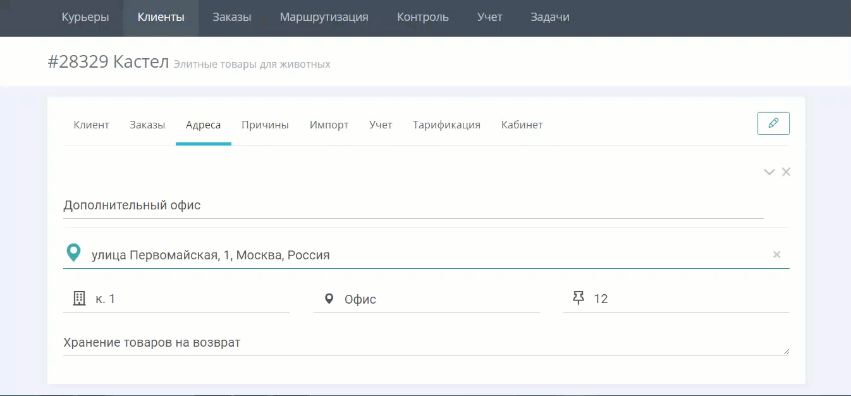
Task: Open Учет in the top navigation bar
Action: [x=490, y=17]
